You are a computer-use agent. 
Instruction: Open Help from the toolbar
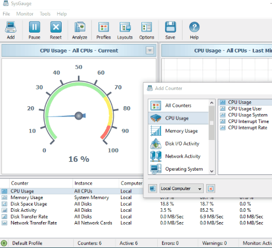194,30
